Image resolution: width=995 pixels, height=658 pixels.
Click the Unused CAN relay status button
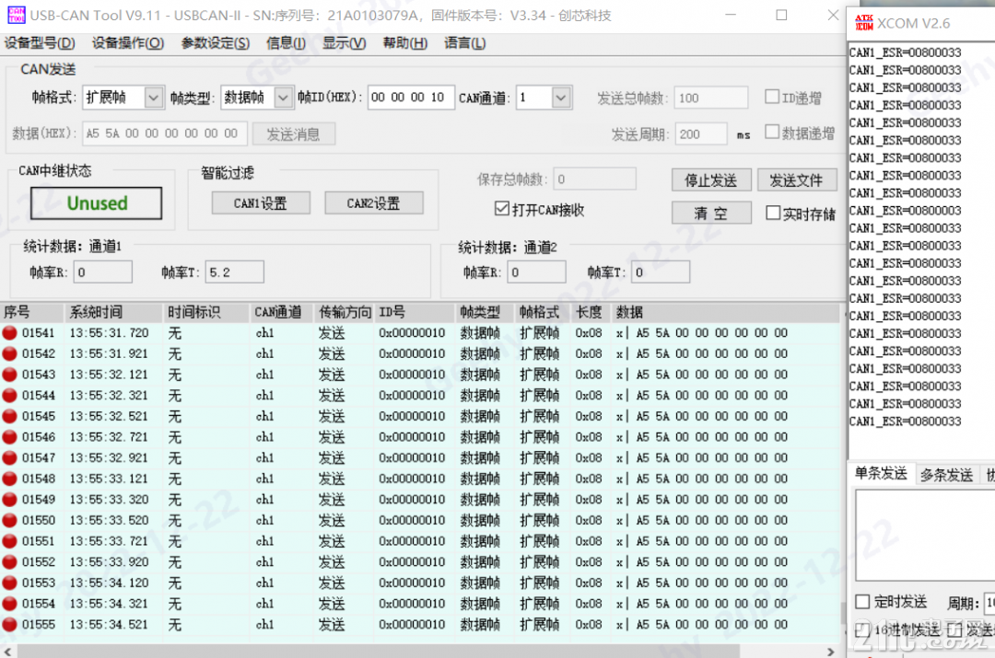tap(97, 202)
